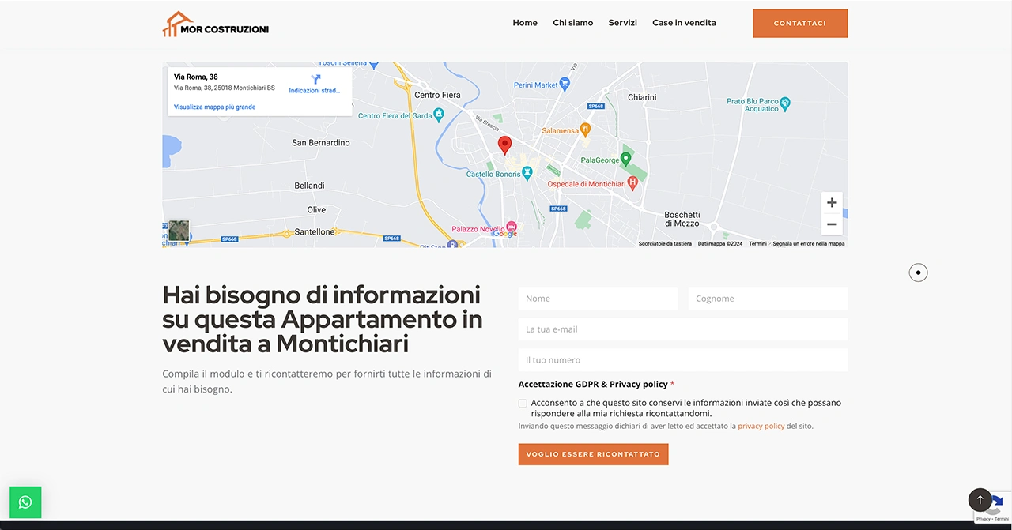The image size is (1012, 530).
Task: Click VOGLIO ESSERE RICONTATTATO button
Action: (593, 454)
